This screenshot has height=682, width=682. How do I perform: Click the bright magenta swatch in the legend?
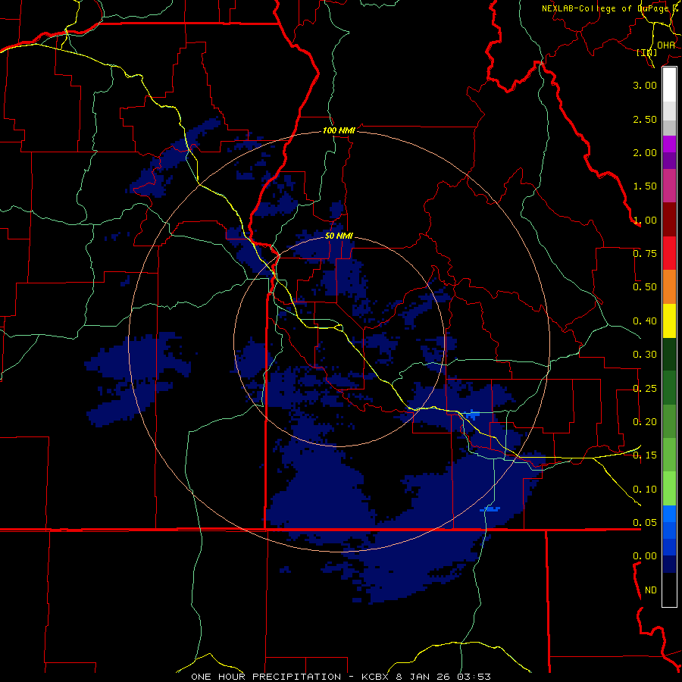point(669,144)
